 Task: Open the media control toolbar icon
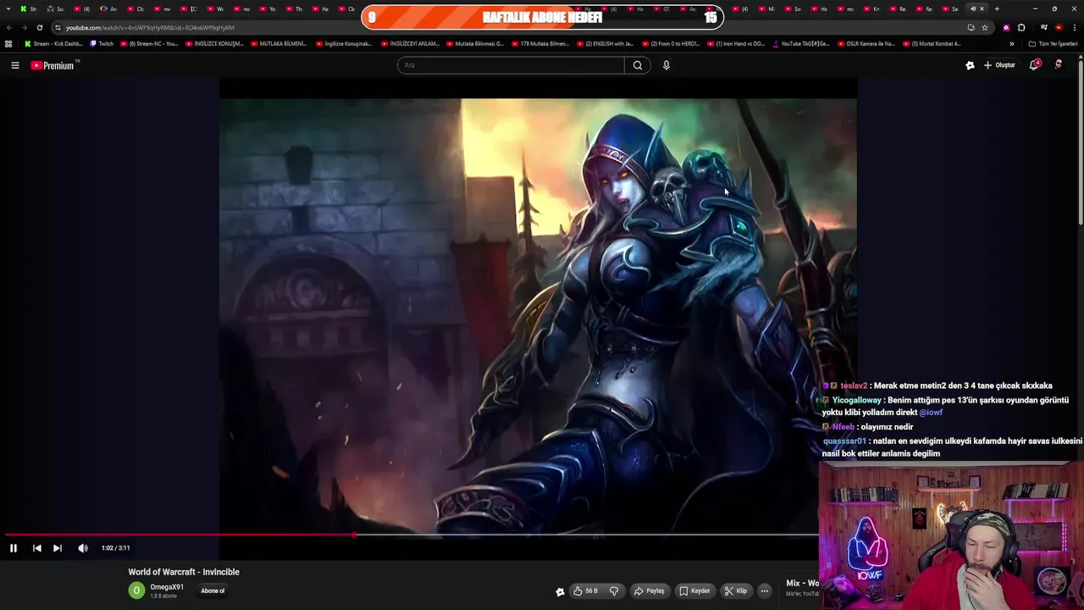[x=1043, y=27]
